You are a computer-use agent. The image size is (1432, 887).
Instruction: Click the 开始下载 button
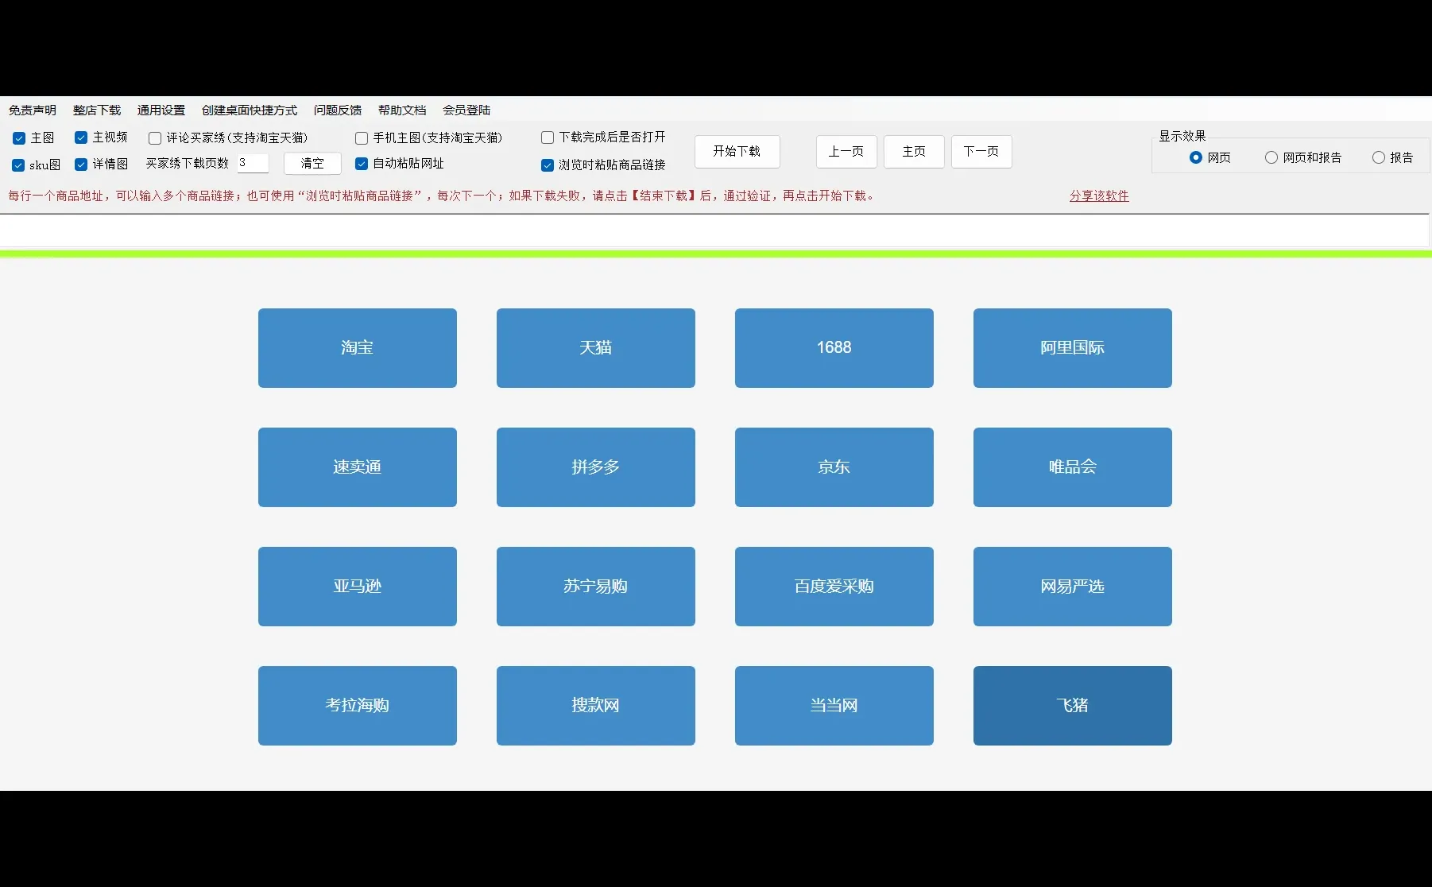coord(736,152)
